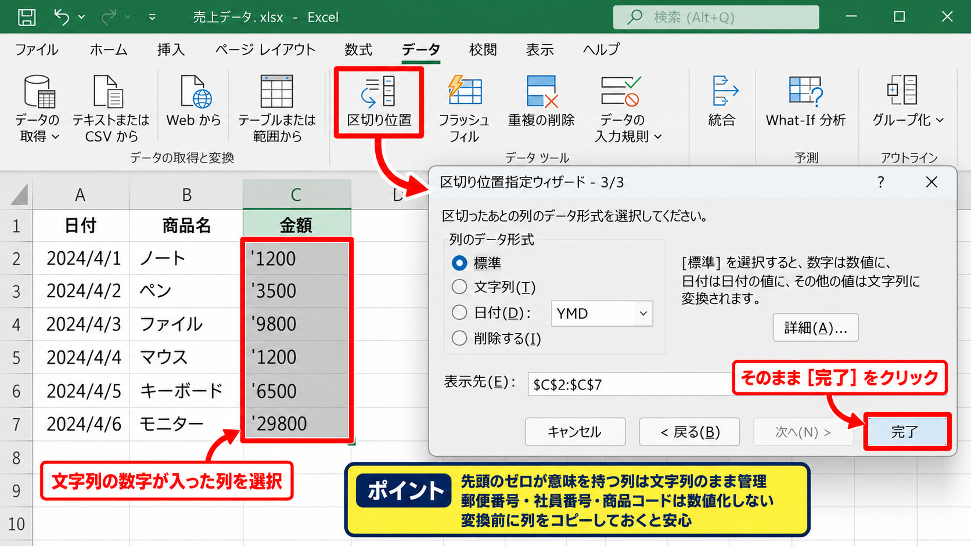This screenshot has height=546, width=971.
Task: Select row 9 header
Action: (16, 491)
